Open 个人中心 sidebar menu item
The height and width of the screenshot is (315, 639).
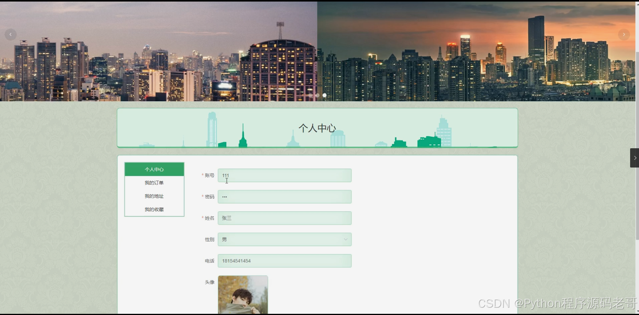pos(154,169)
